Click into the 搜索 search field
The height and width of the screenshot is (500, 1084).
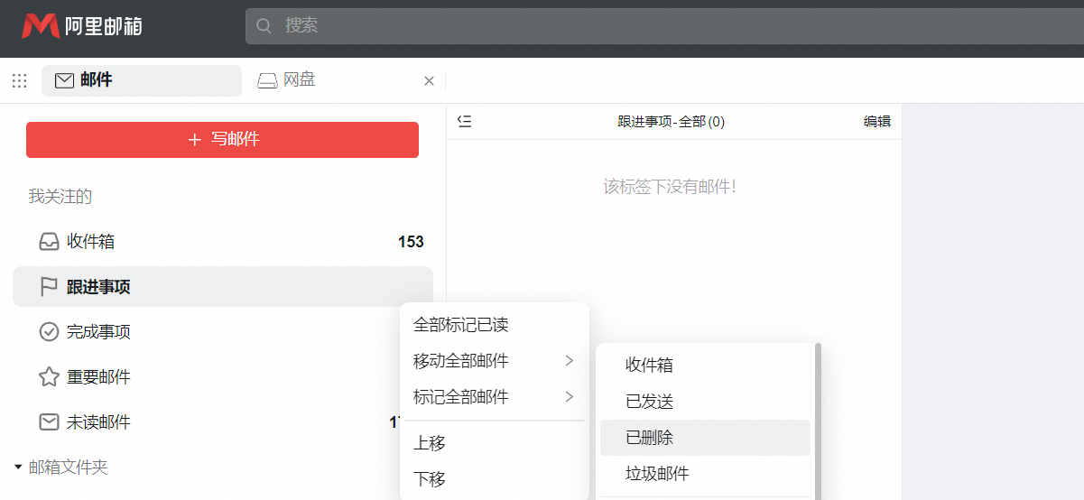[632, 26]
